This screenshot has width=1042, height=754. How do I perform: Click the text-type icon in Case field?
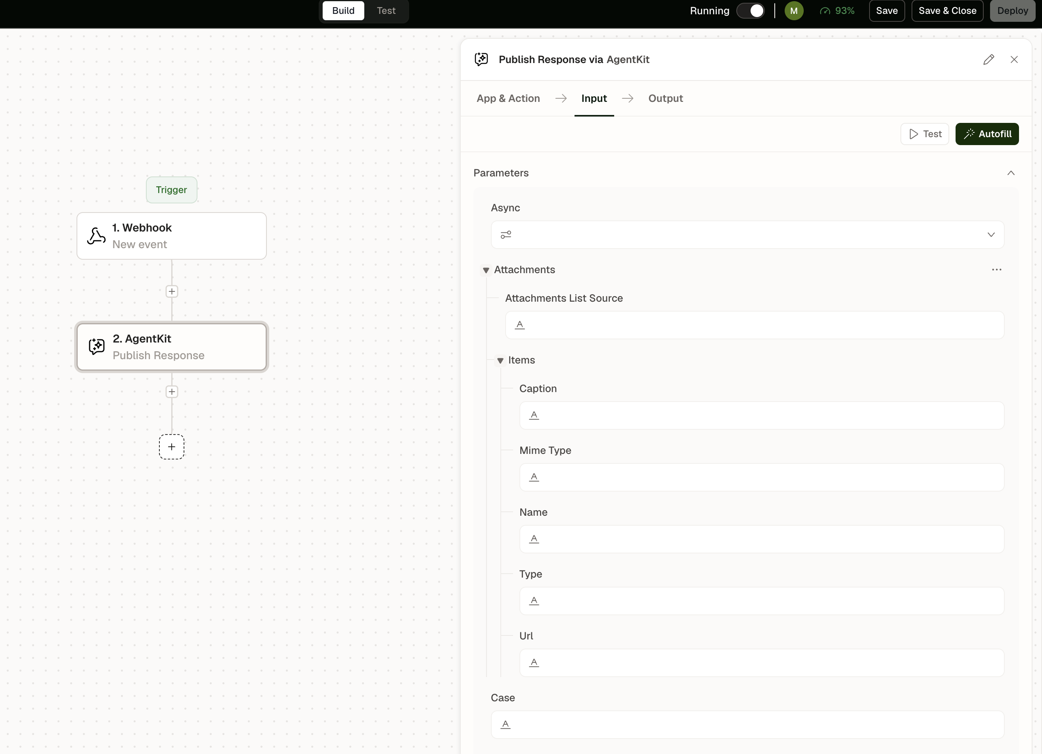506,725
